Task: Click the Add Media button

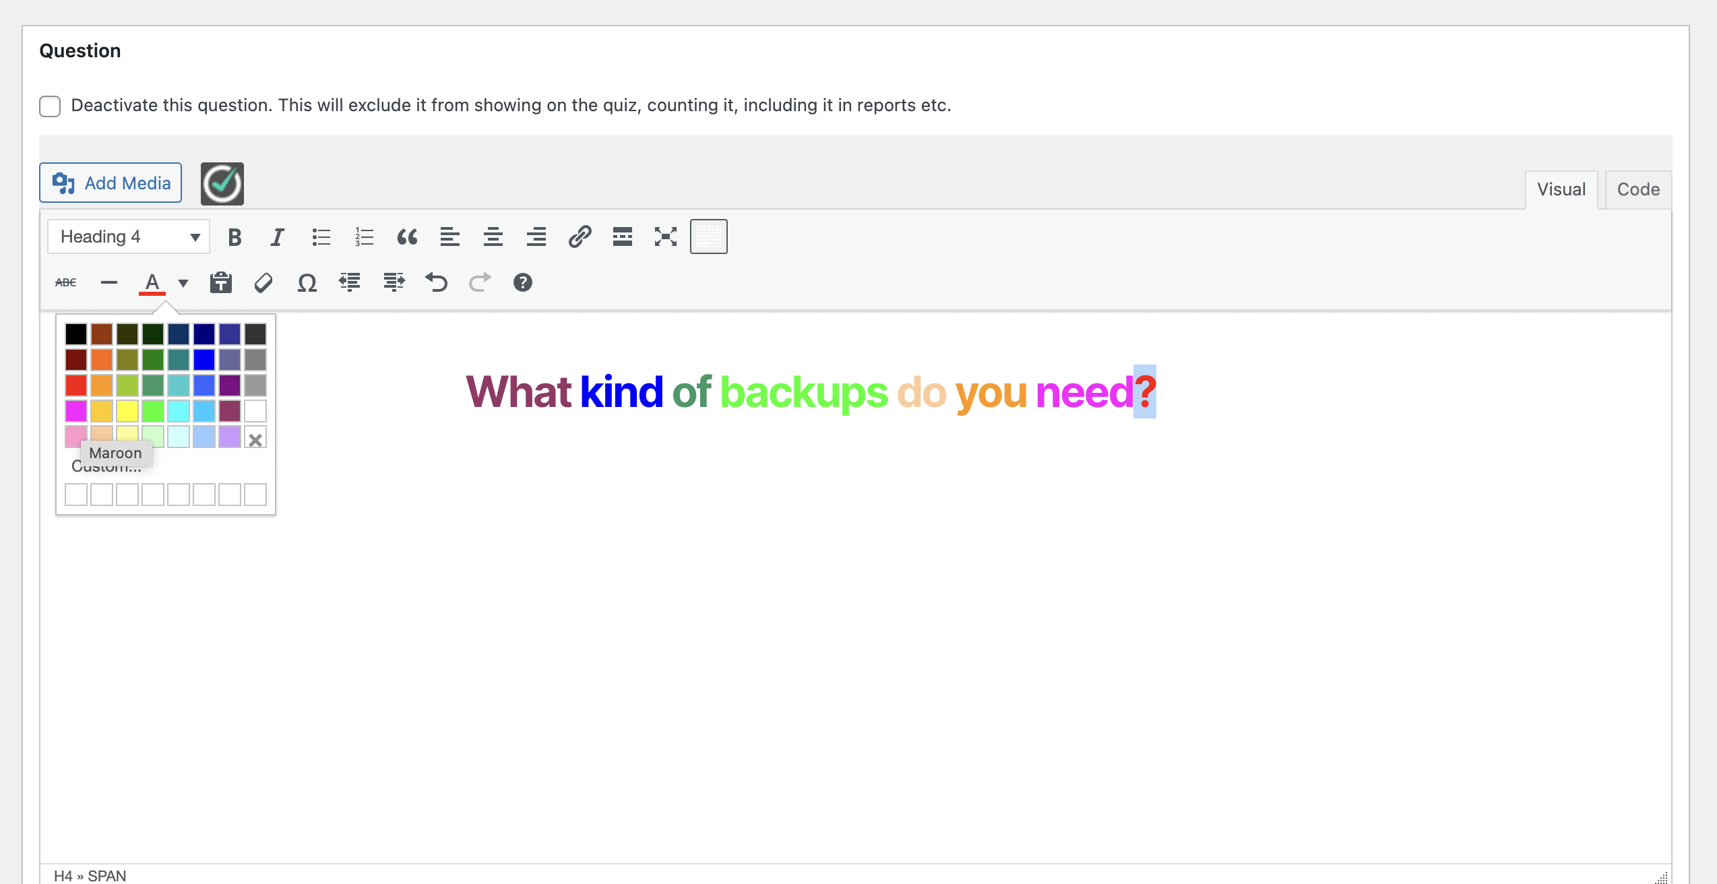Action: [111, 183]
